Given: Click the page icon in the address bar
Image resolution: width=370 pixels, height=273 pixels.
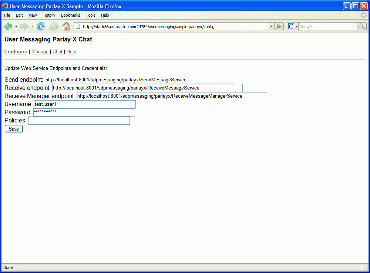Looking at the screenshot, I should pos(78,26).
